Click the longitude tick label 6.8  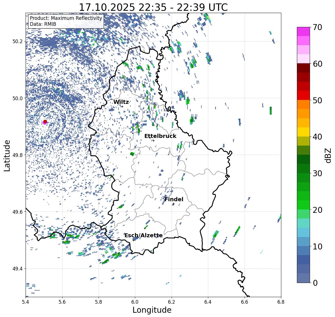pos(280,302)
